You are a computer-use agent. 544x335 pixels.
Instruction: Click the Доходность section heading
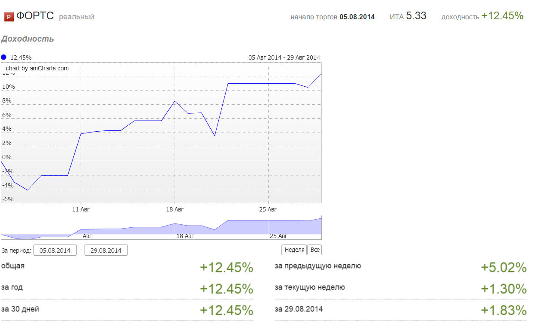[x=27, y=39]
